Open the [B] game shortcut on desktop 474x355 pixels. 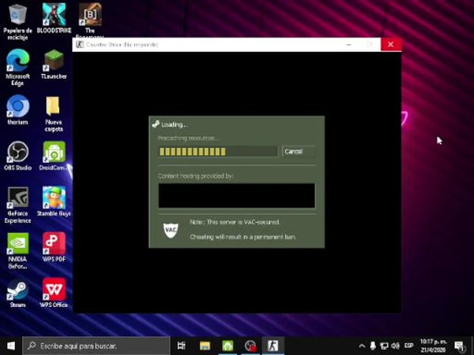pyautogui.click(x=90, y=19)
